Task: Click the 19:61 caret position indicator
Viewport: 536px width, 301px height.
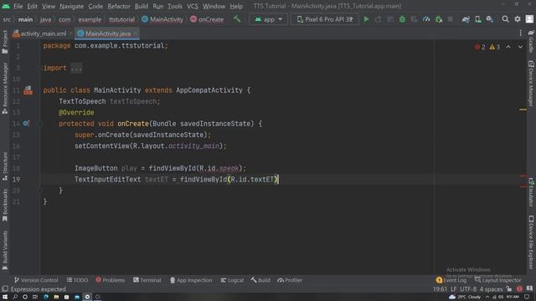Action: point(440,289)
